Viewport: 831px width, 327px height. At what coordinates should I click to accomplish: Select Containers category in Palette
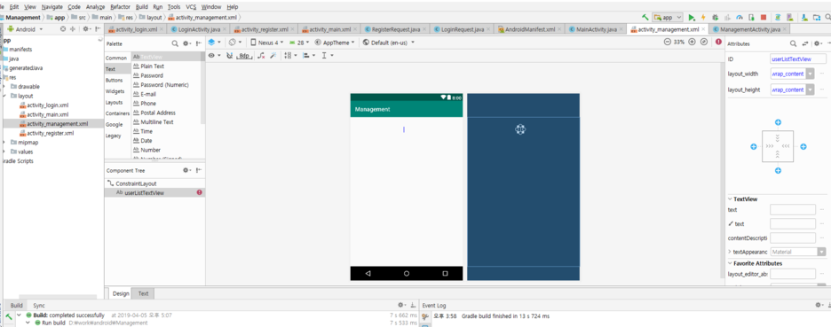point(117,113)
